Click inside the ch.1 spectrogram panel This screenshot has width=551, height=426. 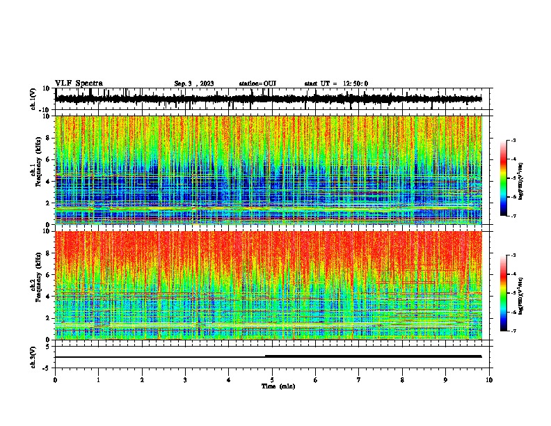(269, 170)
